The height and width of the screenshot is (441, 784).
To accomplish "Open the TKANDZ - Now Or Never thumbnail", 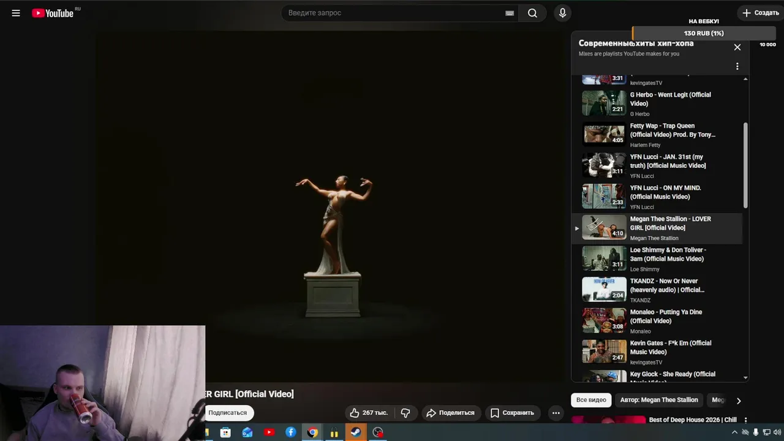I will pos(604,289).
